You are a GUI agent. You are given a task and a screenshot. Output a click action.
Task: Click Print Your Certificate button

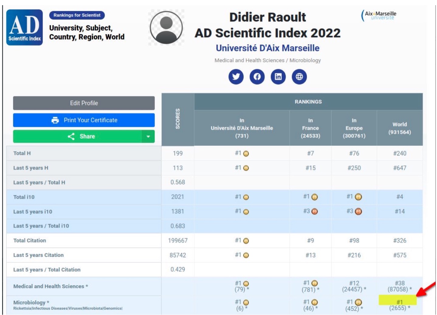(84, 120)
